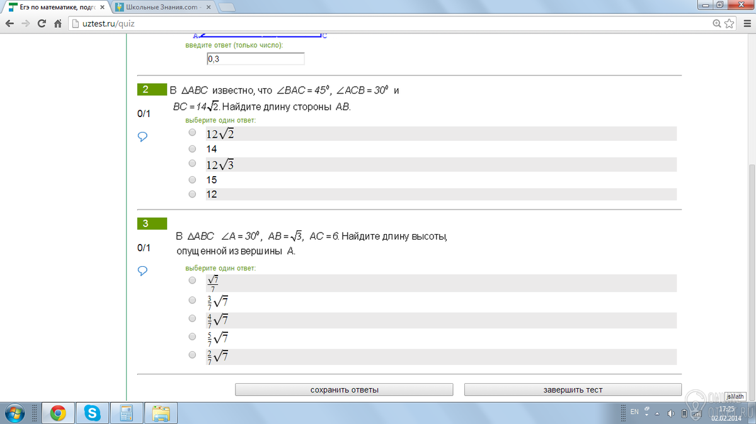This screenshot has width=756, height=424.
Task: Open comment bubble for question 3
Action: [142, 271]
